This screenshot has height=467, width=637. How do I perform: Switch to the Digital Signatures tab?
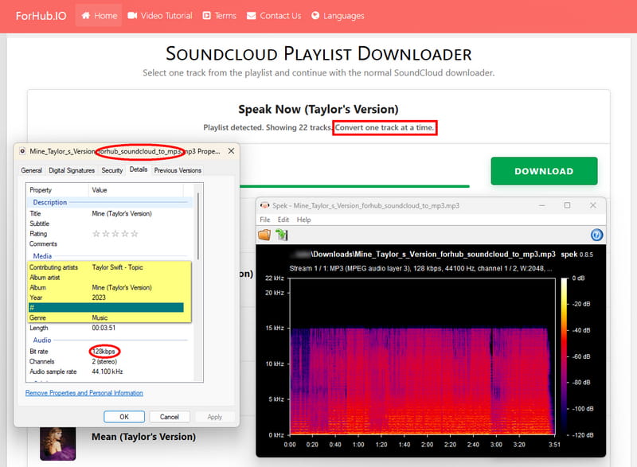(x=72, y=170)
